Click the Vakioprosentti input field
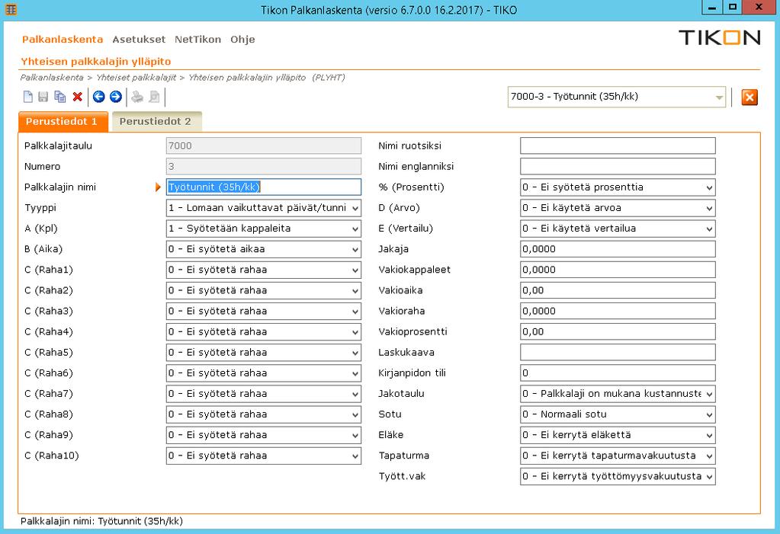780x534 pixels. tap(618, 331)
